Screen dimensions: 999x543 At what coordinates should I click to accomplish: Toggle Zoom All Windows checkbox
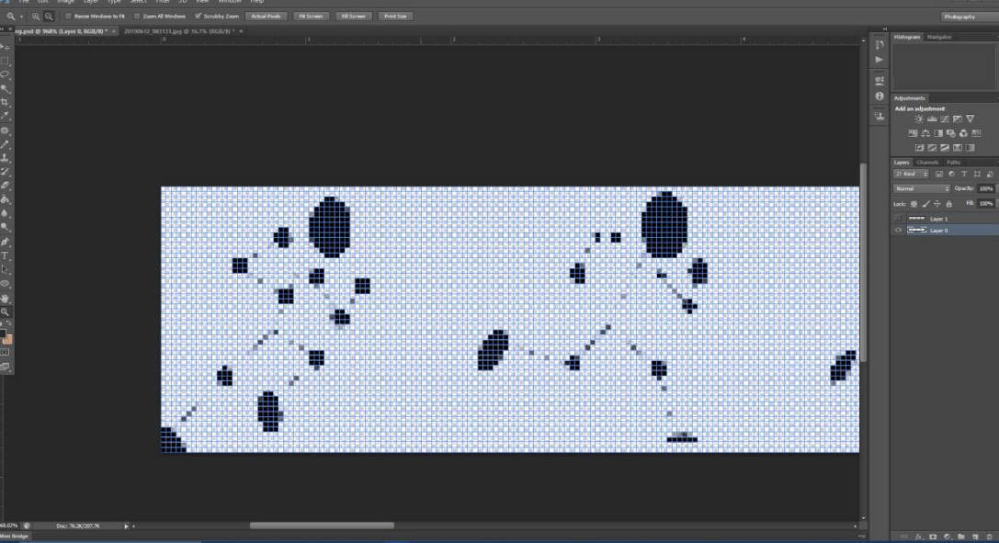pyautogui.click(x=137, y=17)
